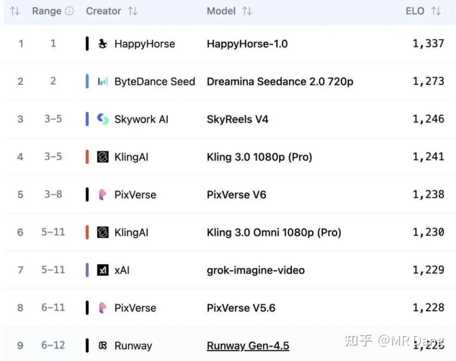The image size is (456, 361).
Task: Open the Range column info icon
Action: click(70, 11)
